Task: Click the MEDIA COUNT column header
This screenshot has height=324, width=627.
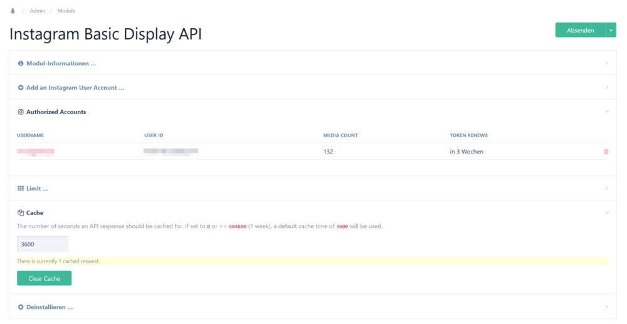Action: (340, 135)
